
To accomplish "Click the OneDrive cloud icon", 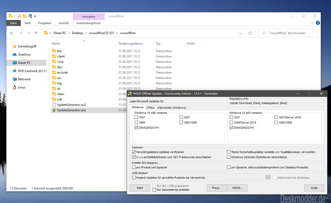I will tap(15, 55).
